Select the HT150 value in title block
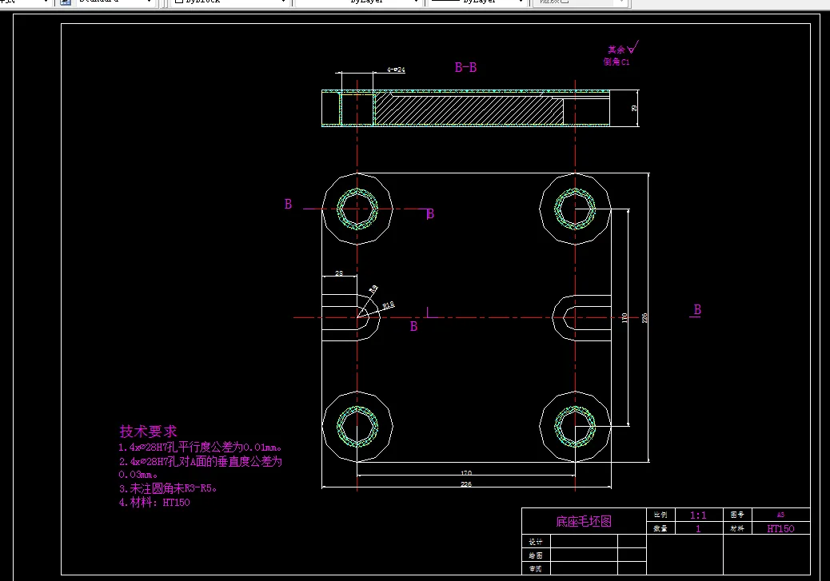830x581 pixels. tap(780, 528)
